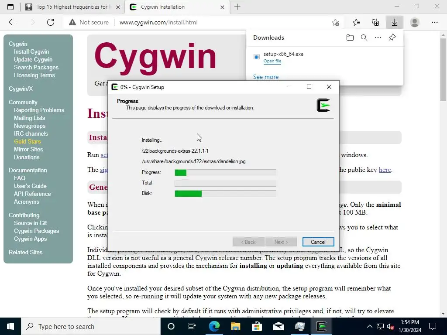
Task: Open the network tray icon
Action: (380, 326)
